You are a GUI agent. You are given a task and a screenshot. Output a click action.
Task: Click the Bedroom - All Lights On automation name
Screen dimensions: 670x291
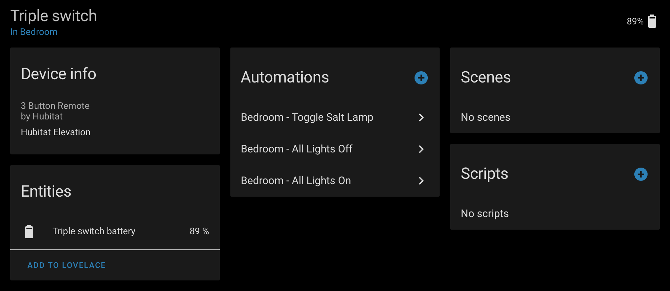[x=296, y=180]
